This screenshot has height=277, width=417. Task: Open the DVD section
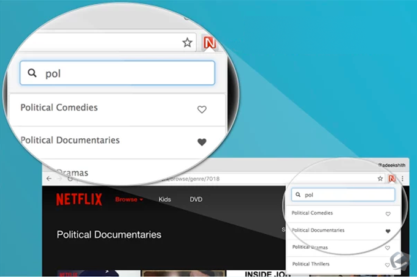pos(196,199)
